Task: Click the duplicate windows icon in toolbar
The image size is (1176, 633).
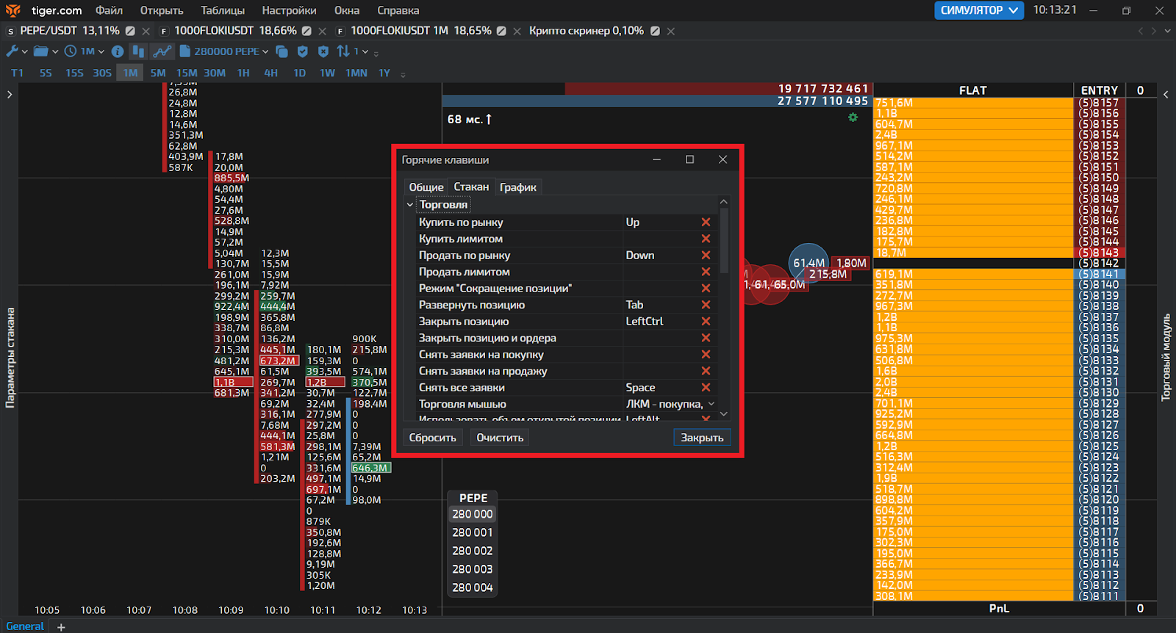Action: coord(282,51)
